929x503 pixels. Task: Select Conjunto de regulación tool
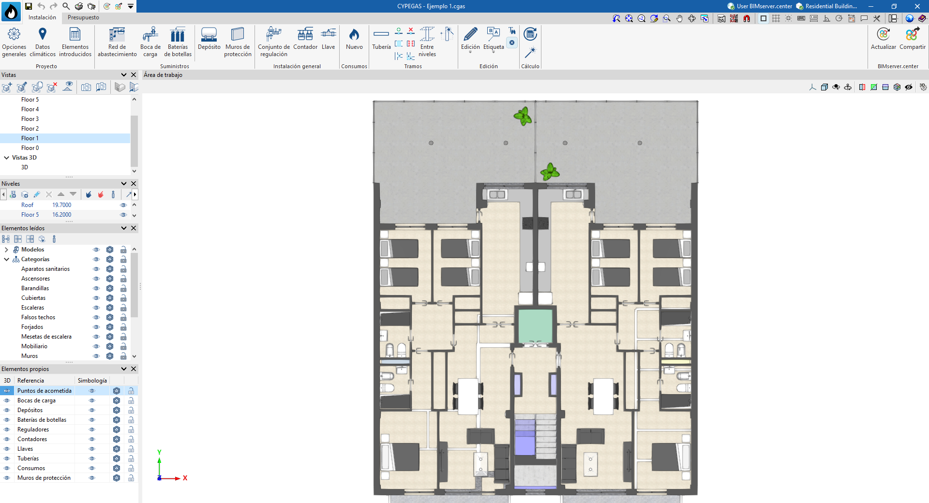click(x=274, y=42)
